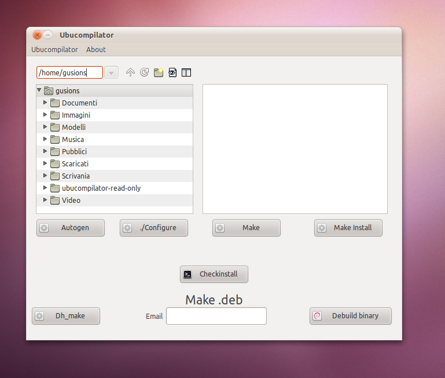445x378 pixels.
Task: Expand the Musica folder
Action: coord(45,139)
